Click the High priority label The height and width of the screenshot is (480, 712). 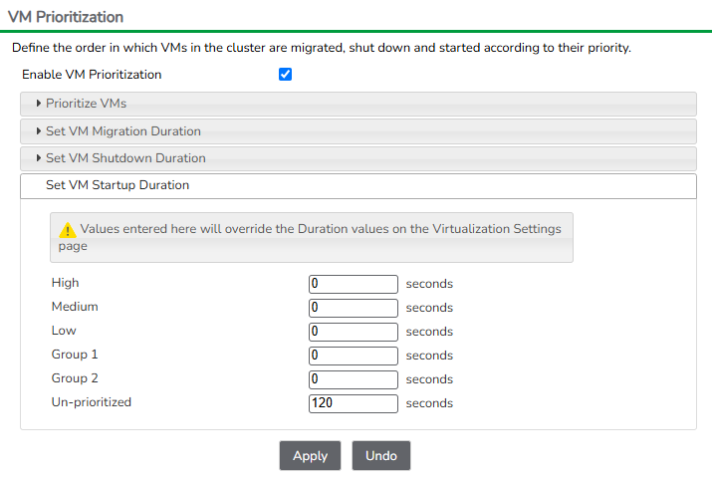(66, 283)
